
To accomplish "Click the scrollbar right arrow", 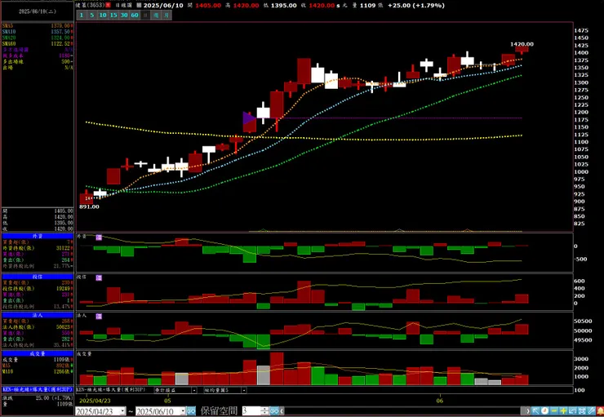I will tap(527, 410).
